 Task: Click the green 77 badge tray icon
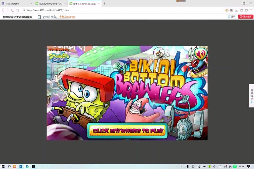pyautogui.click(x=235, y=166)
